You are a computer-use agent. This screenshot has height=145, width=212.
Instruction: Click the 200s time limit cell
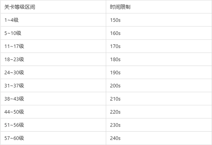[x=116, y=85]
